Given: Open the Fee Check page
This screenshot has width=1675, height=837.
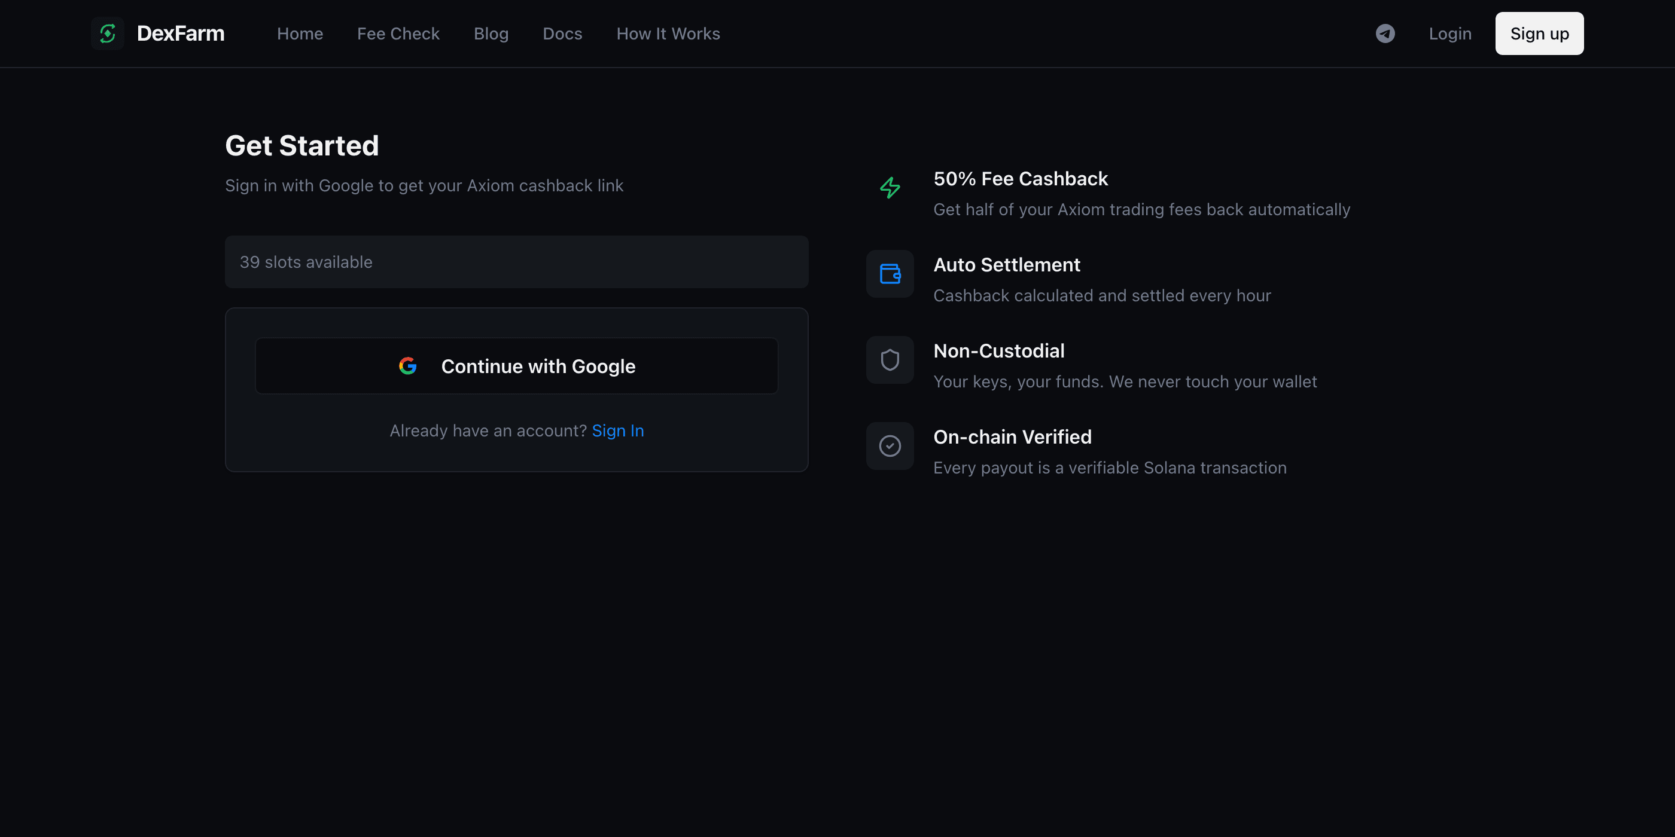Looking at the screenshot, I should [398, 34].
